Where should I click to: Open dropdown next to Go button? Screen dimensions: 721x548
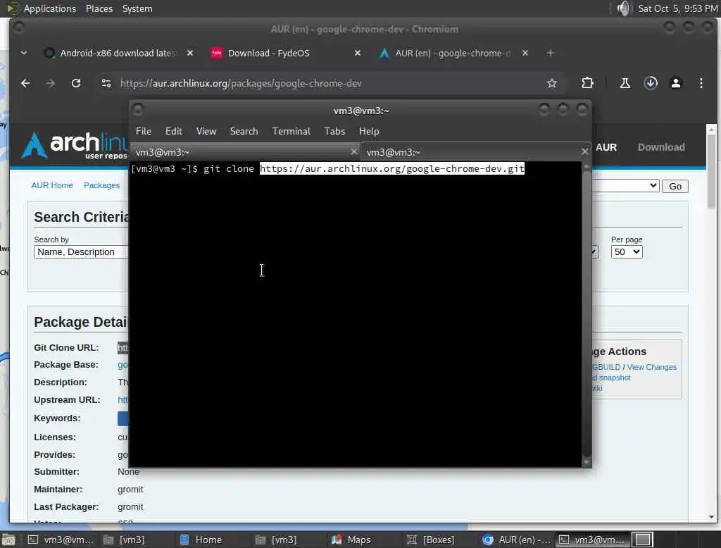tap(625, 185)
